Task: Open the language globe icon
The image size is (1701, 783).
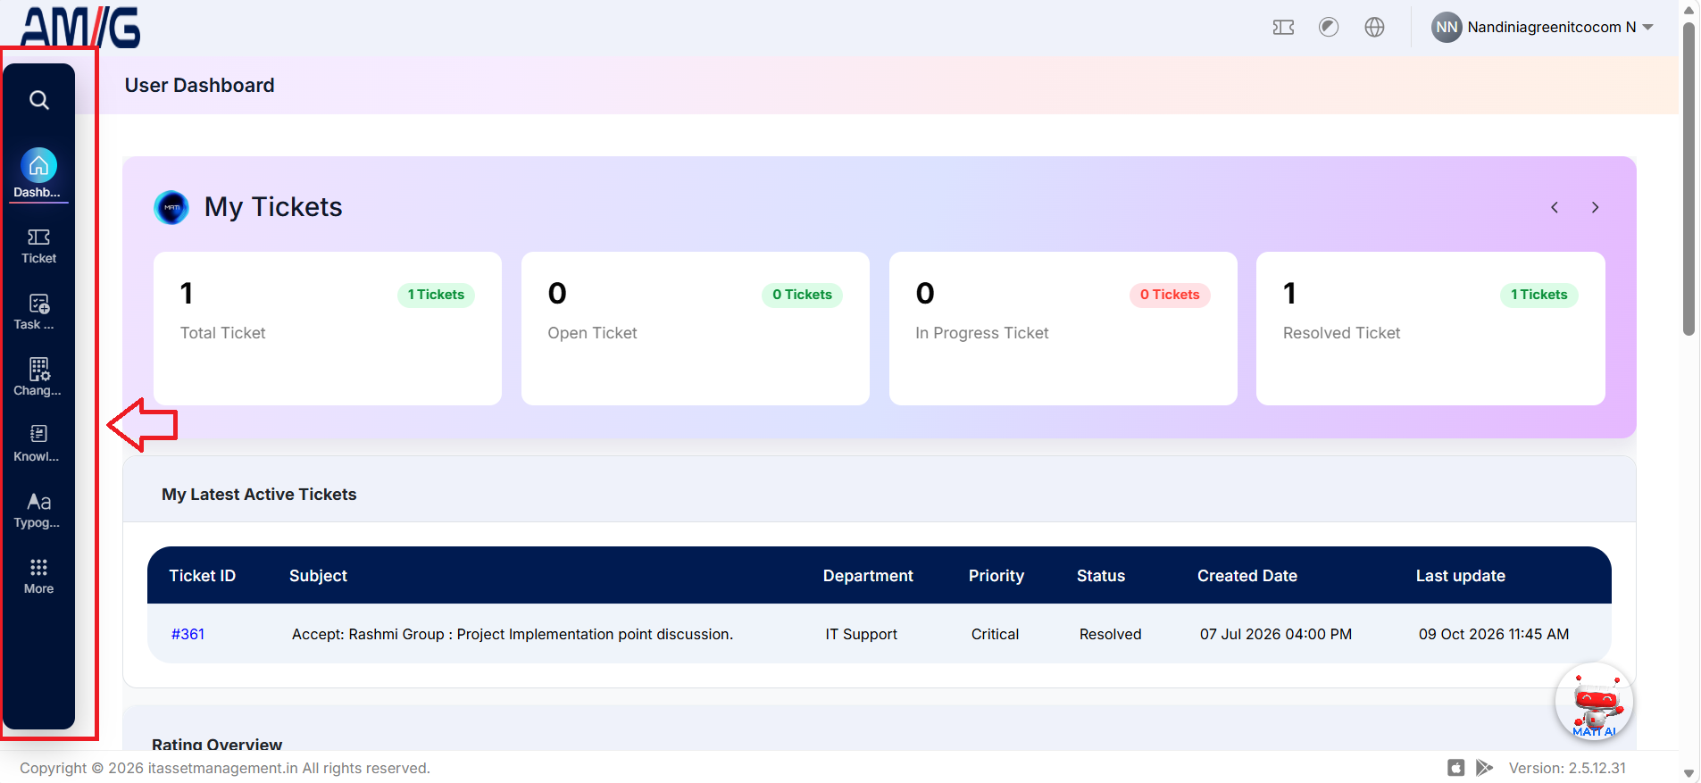Action: 1374,27
